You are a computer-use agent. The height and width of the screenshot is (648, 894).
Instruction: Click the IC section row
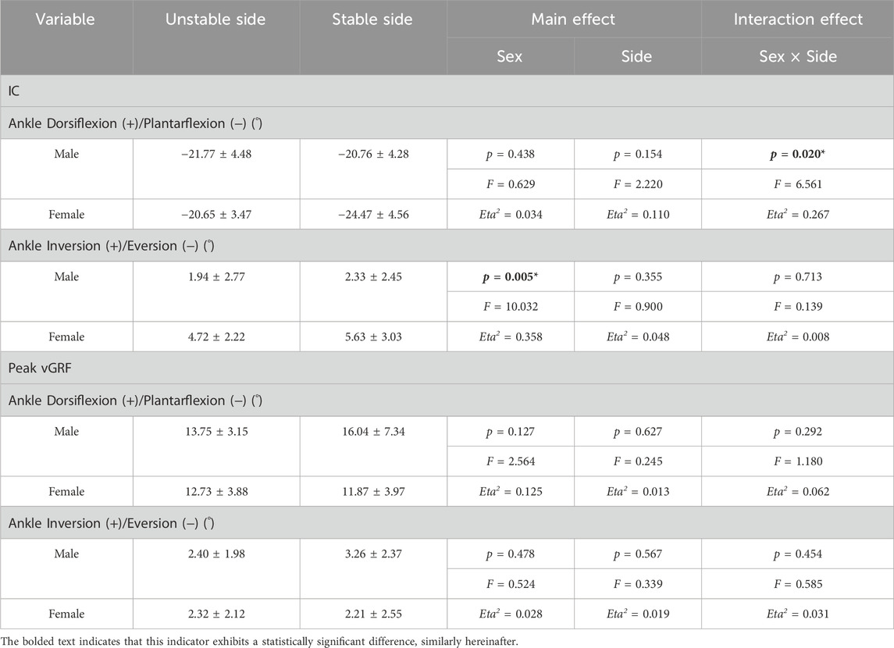click(x=447, y=91)
